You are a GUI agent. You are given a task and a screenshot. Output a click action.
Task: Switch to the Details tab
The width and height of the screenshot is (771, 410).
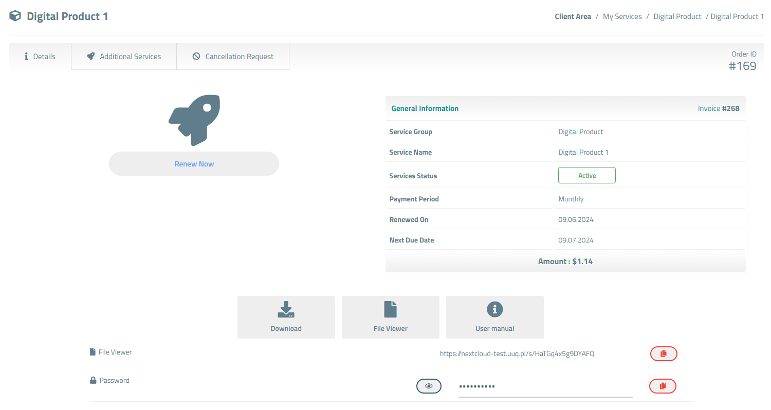point(40,57)
